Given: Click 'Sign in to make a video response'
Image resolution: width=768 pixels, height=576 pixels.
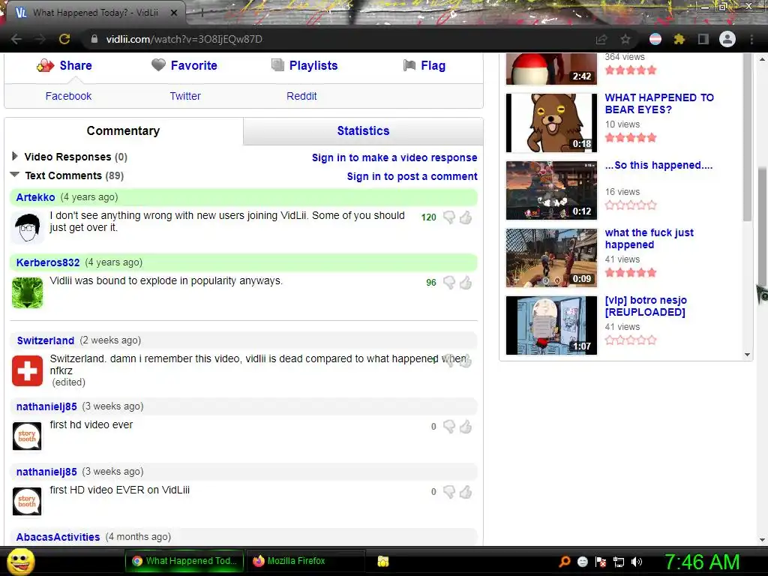Looking at the screenshot, I should [394, 157].
